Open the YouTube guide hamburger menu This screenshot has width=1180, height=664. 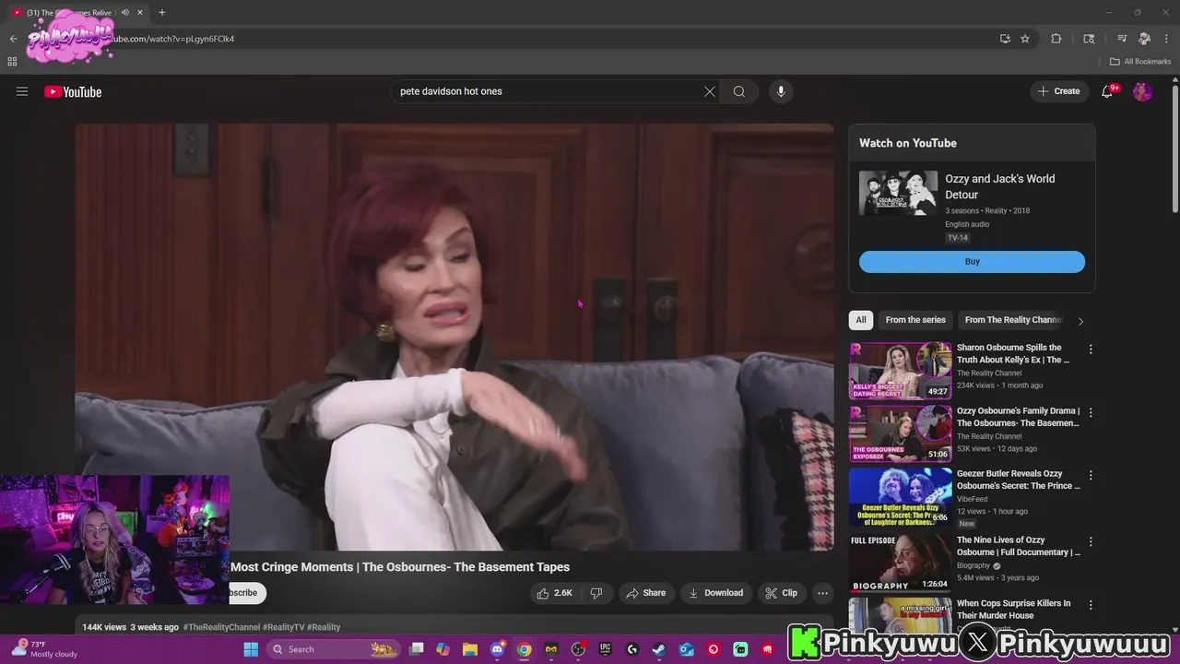22,91
